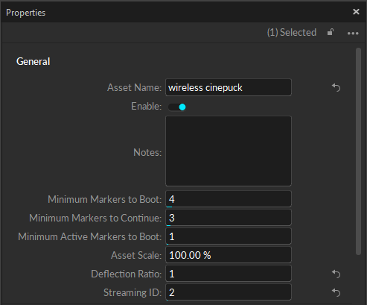The width and height of the screenshot is (367, 305).
Task: Reset Deflection Ratio with the undo arrow
Action: [x=336, y=274]
